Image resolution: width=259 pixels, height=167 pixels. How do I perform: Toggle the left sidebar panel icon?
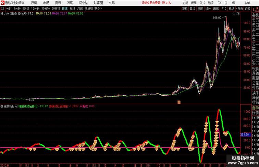coord(2,9)
